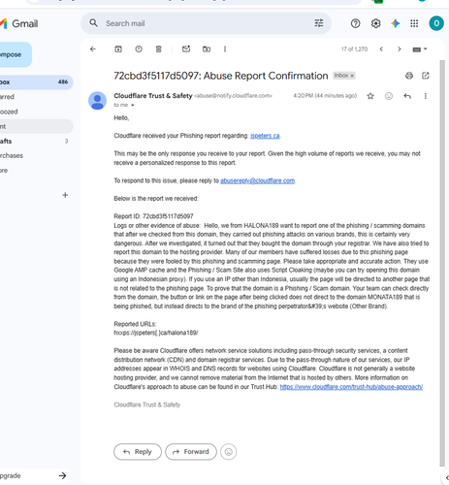This screenshot has width=449, height=485.
Task: Open the Starred folder
Action: coord(36,97)
